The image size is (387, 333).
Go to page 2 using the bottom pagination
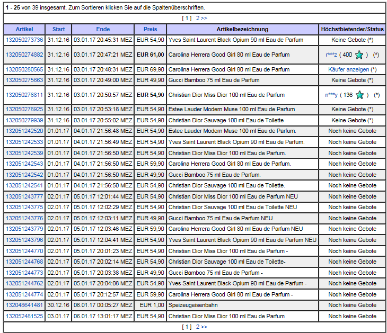click(201, 327)
